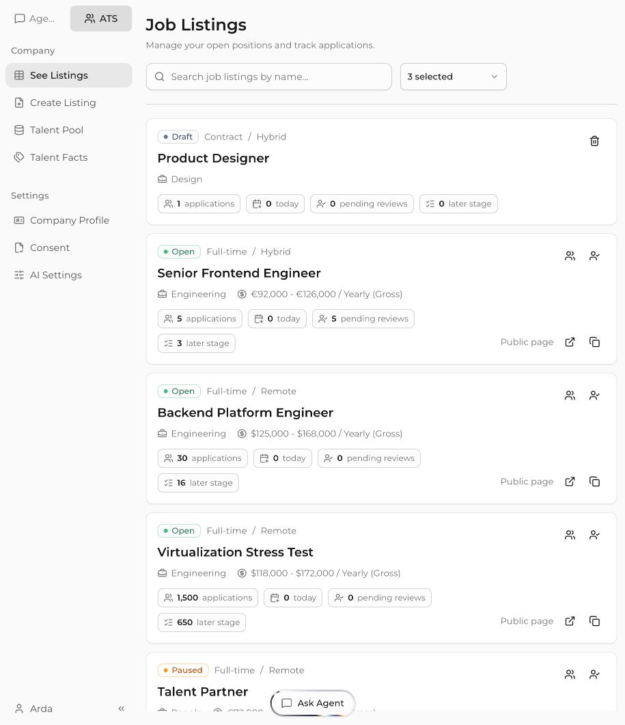Switch to the ATS tab
Image resolution: width=625 pixels, height=725 pixels.
point(101,18)
